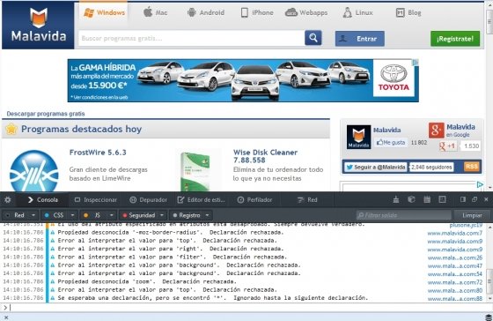
Task: Expand the Red filter dropdown arrow
Action: click(x=33, y=215)
